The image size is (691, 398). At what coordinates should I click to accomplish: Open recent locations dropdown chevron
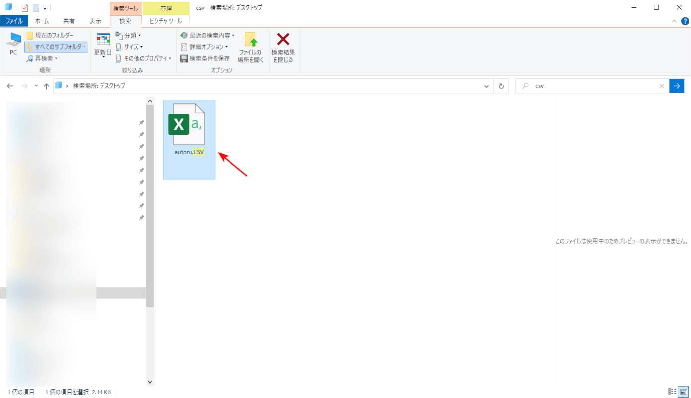36,86
